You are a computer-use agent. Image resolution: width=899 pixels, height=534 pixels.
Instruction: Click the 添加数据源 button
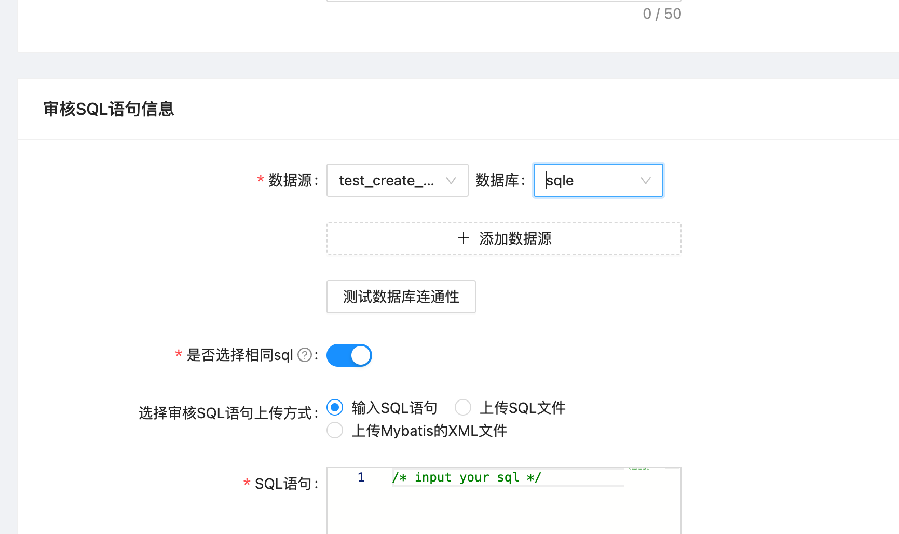503,238
